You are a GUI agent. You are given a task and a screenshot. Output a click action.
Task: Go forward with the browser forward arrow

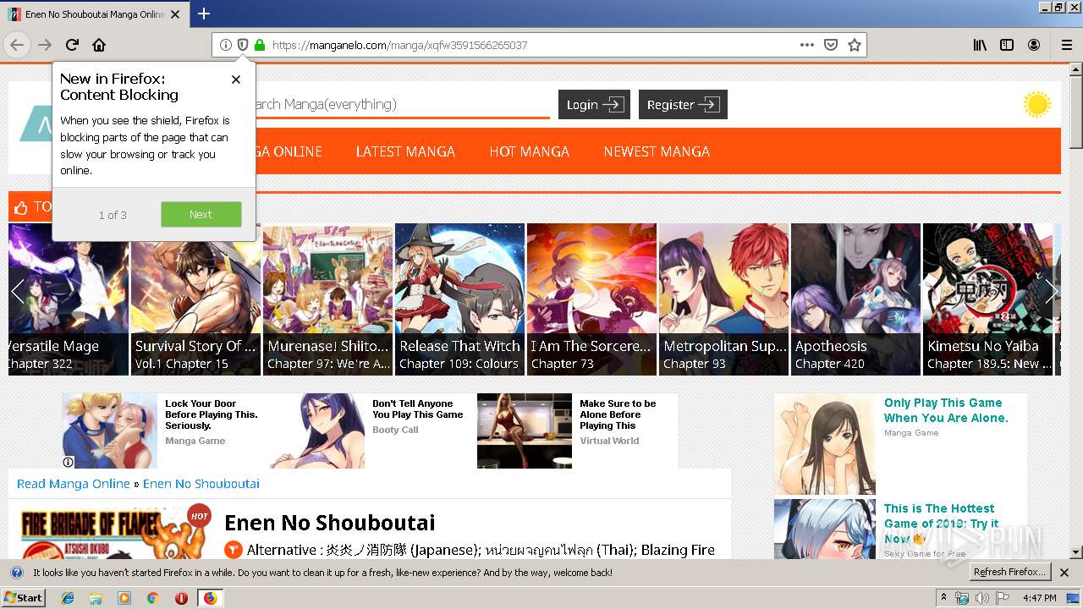coord(45,45)
